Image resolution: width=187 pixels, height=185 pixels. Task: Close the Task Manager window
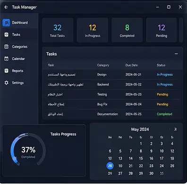pos(180,7)
